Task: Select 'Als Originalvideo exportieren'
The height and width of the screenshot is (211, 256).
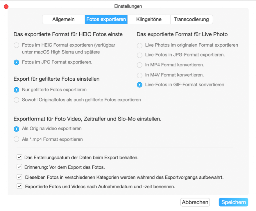Action: [17, 128]
